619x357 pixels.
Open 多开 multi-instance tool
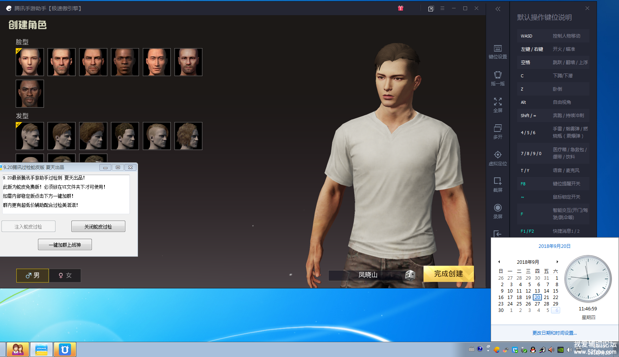[498, 132]
